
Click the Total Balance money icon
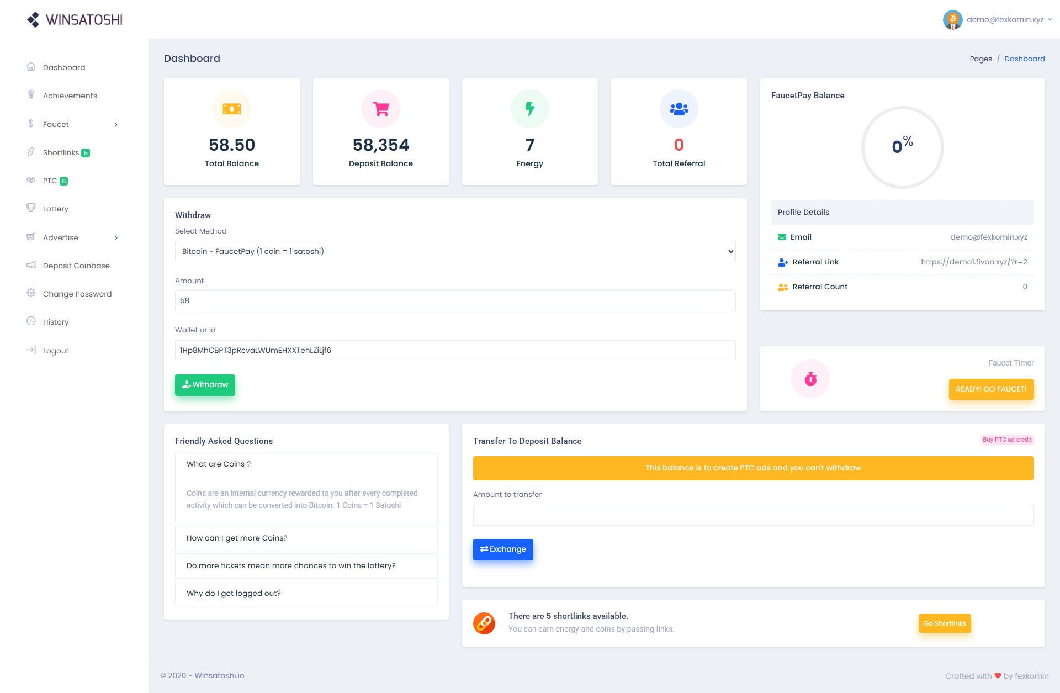(x=231, y=109)
